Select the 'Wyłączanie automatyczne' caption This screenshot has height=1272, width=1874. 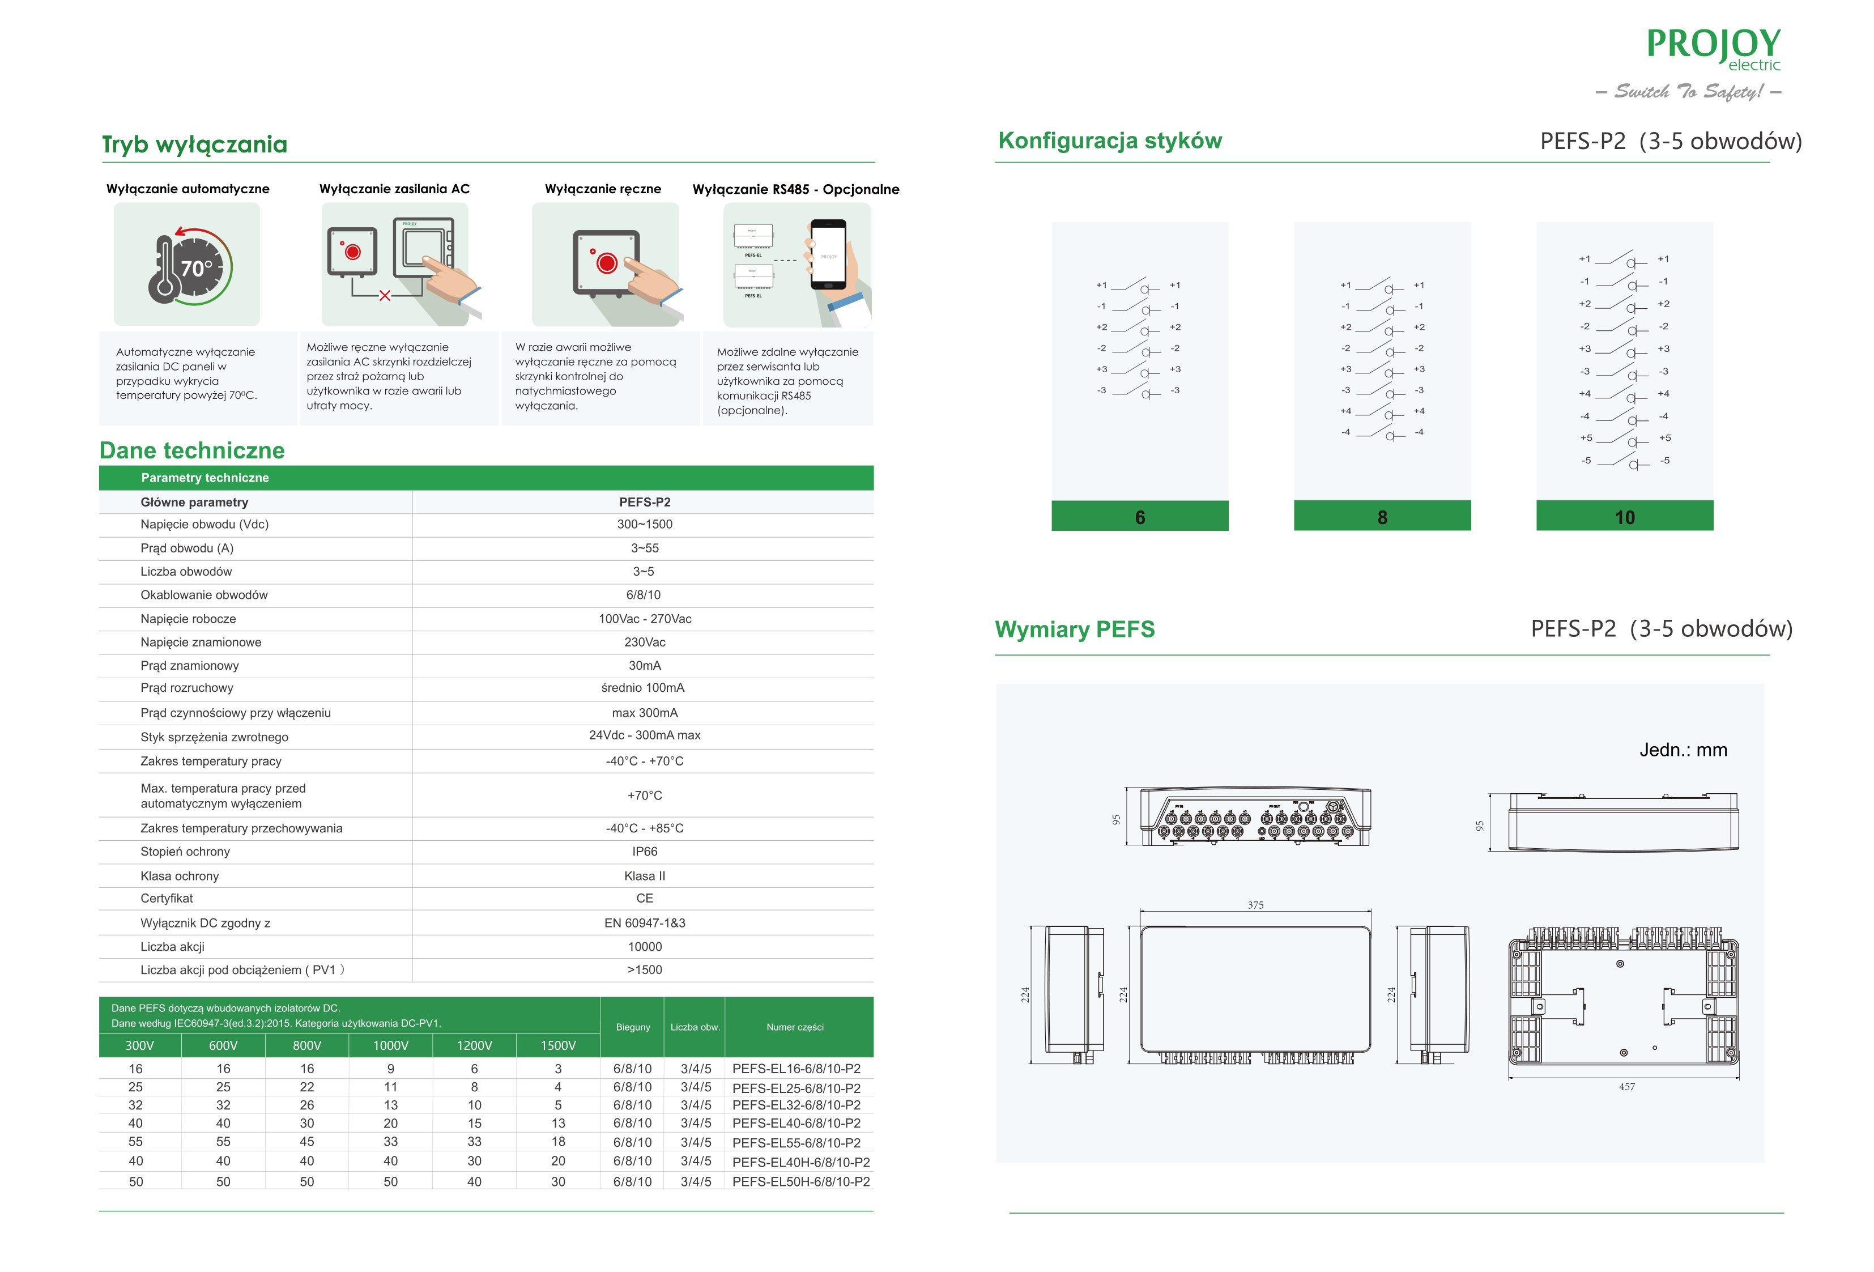[188, 189]
